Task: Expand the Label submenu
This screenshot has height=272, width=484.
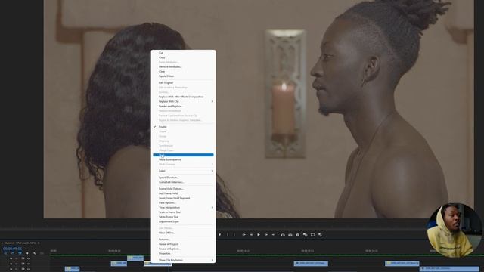Action: click(x=183, y=171)
